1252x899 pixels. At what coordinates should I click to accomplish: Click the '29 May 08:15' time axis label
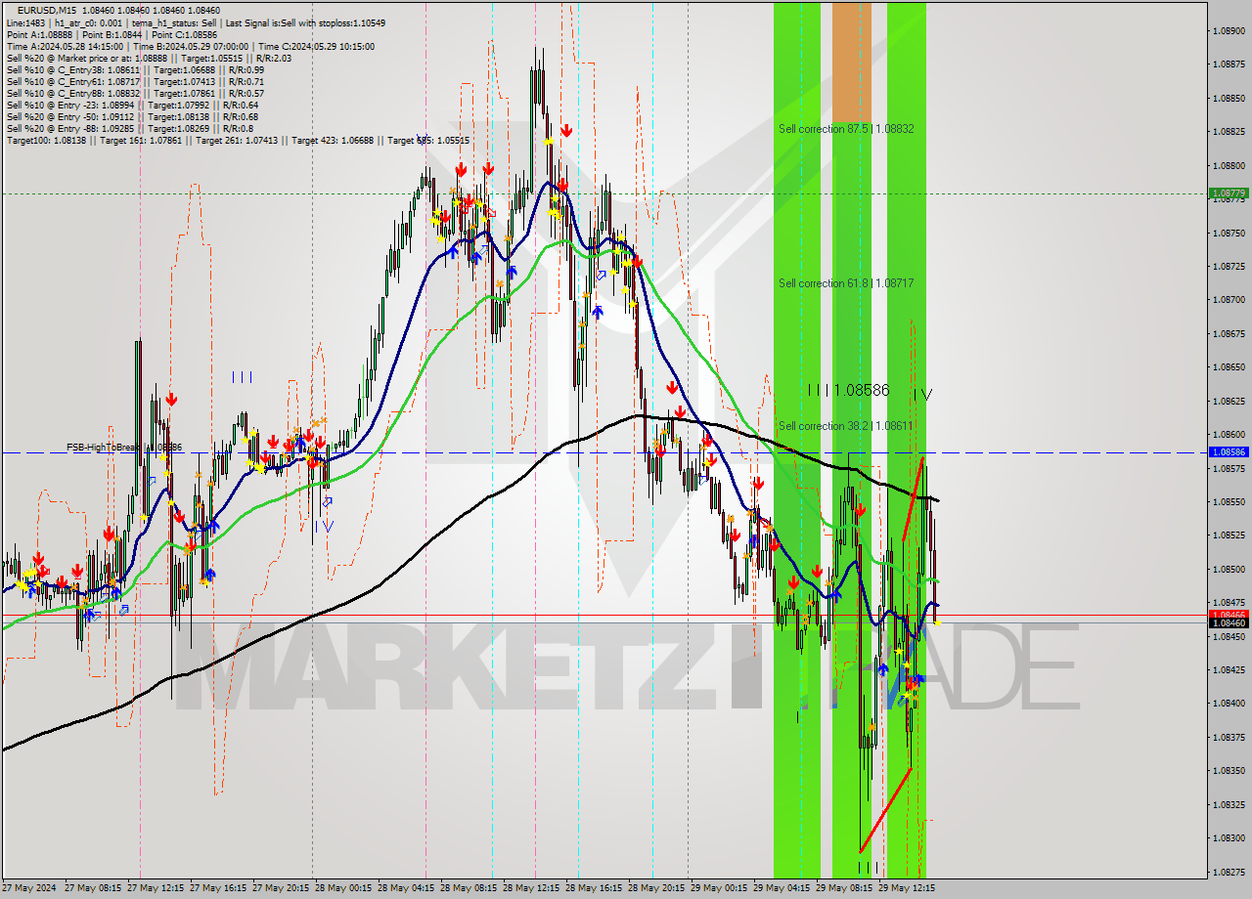[x=844, y=888]
